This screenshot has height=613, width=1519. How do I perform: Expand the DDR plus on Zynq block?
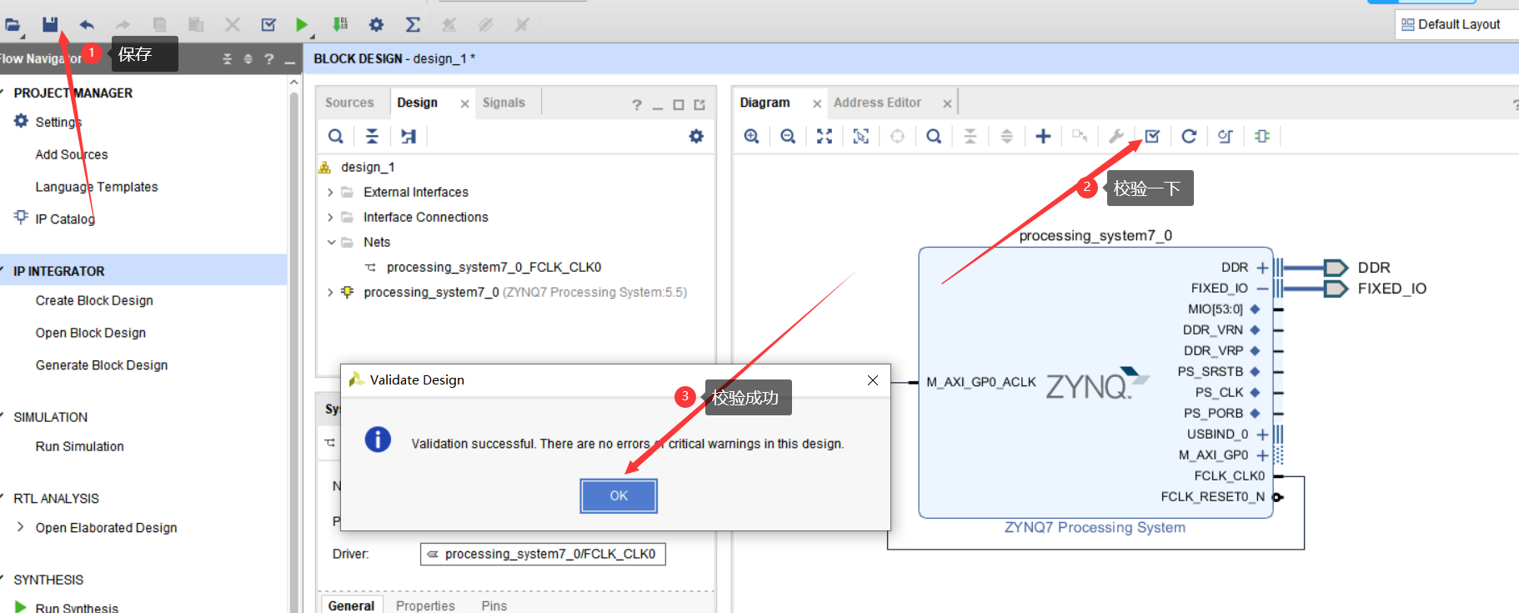[1262, 268]
